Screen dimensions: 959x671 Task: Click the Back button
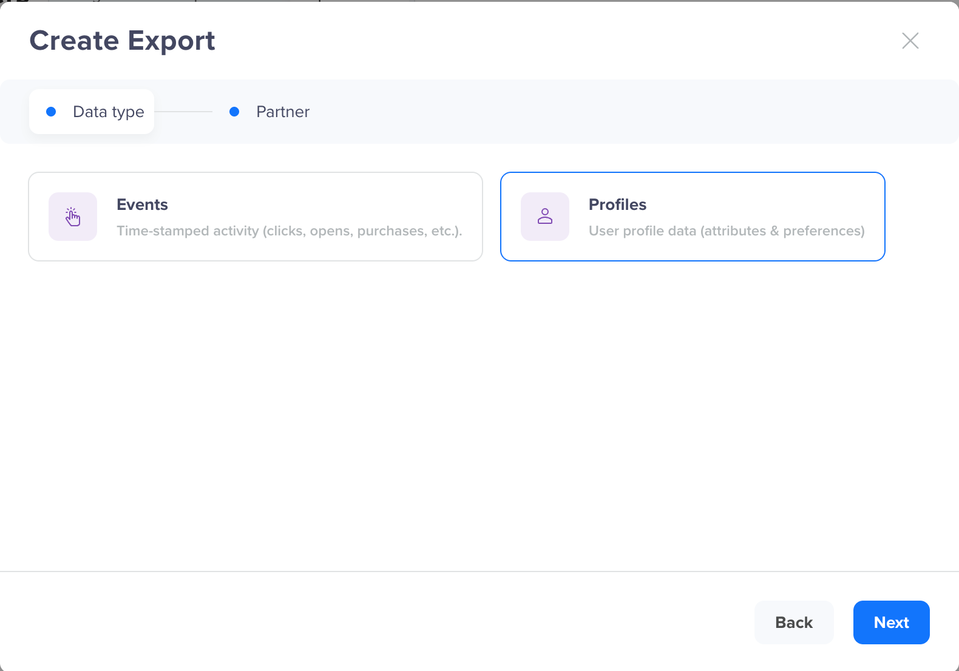[x=794, y=622]
